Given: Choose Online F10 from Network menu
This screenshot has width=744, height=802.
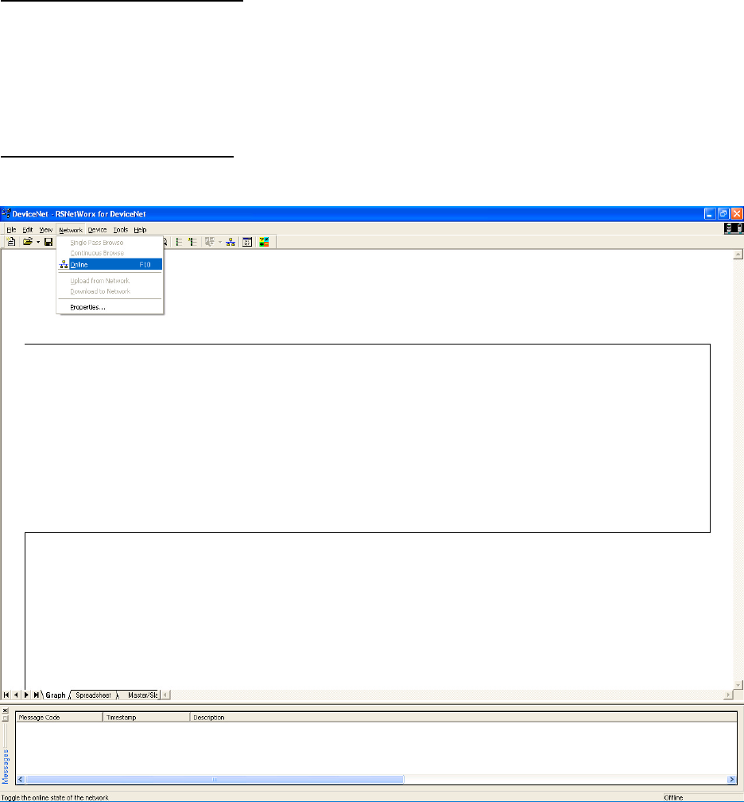Looking at the screenshot, I should pos(110,264).
